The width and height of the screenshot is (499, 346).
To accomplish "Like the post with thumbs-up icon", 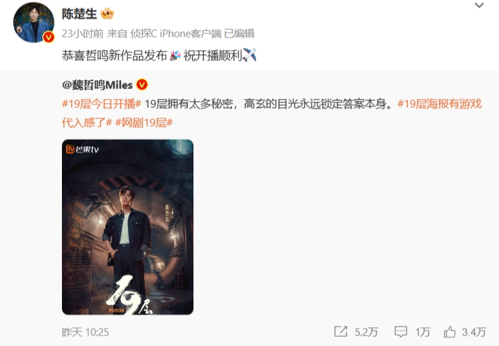I will click(x=450, y=331).
